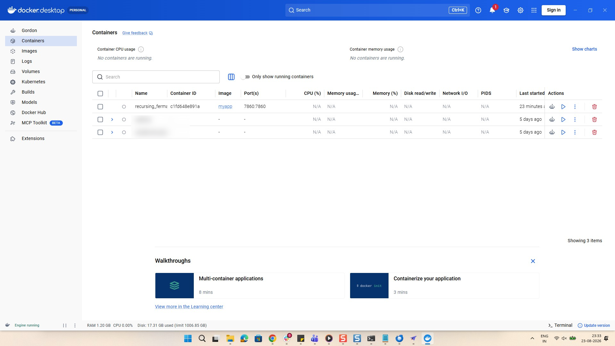Open Multi-container applications walkthrough
Viewport: 615px width, 346px height.
pos(250,285)
